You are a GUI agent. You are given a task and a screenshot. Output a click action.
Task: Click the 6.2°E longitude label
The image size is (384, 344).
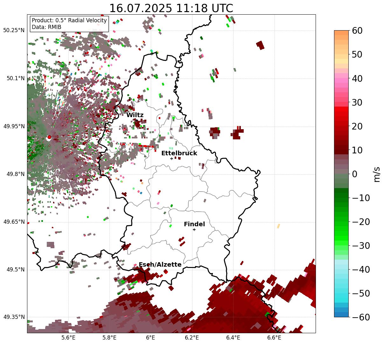[x=192, y=338]
